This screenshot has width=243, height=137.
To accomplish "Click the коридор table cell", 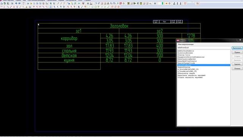I will [x=69, y=38].
